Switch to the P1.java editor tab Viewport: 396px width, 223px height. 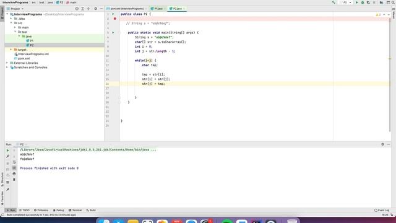coord(158,9)
